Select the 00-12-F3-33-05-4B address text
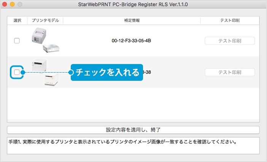Image resolution: width=267 pixels, height=162 pixels. (131, 41)
